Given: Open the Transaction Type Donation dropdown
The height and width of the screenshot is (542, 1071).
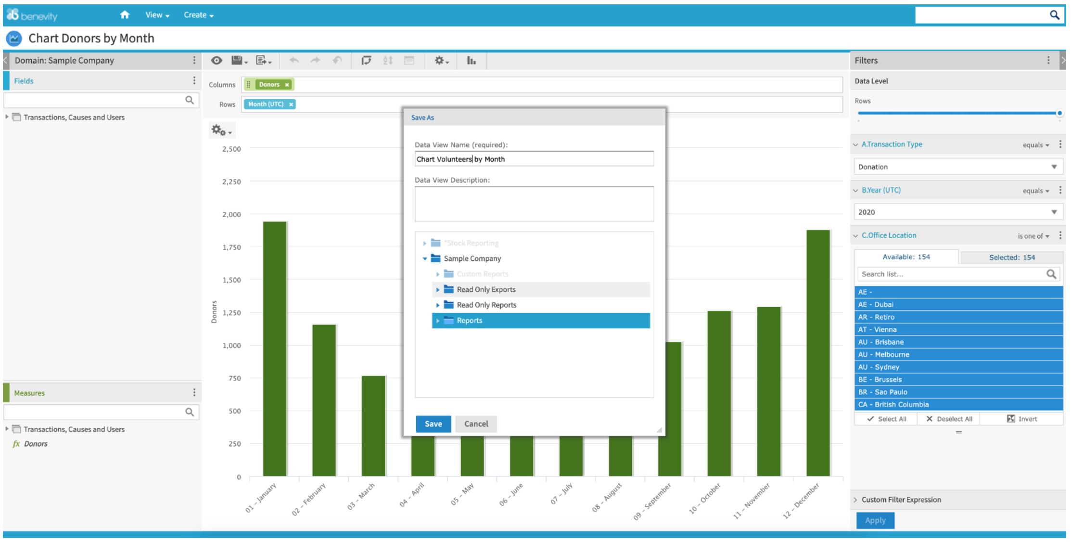Looking at the screenshot, I should click(x=958, y=167).
